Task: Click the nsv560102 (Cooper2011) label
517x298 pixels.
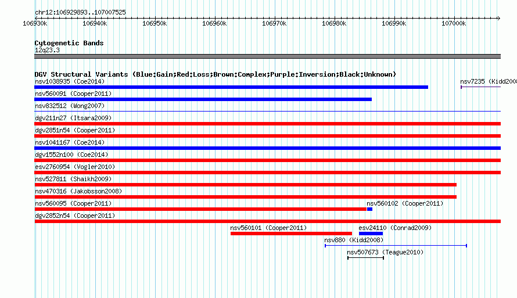Action: 405,203
